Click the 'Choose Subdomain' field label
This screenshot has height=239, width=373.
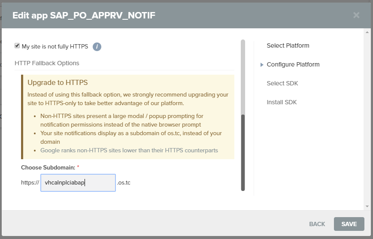[48, 166]
